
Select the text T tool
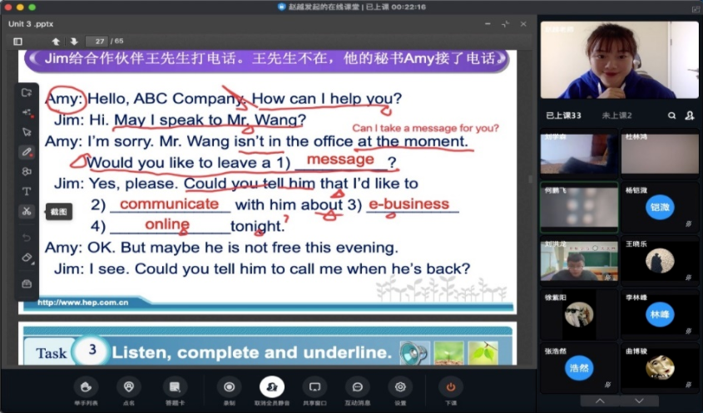[27, 191]
